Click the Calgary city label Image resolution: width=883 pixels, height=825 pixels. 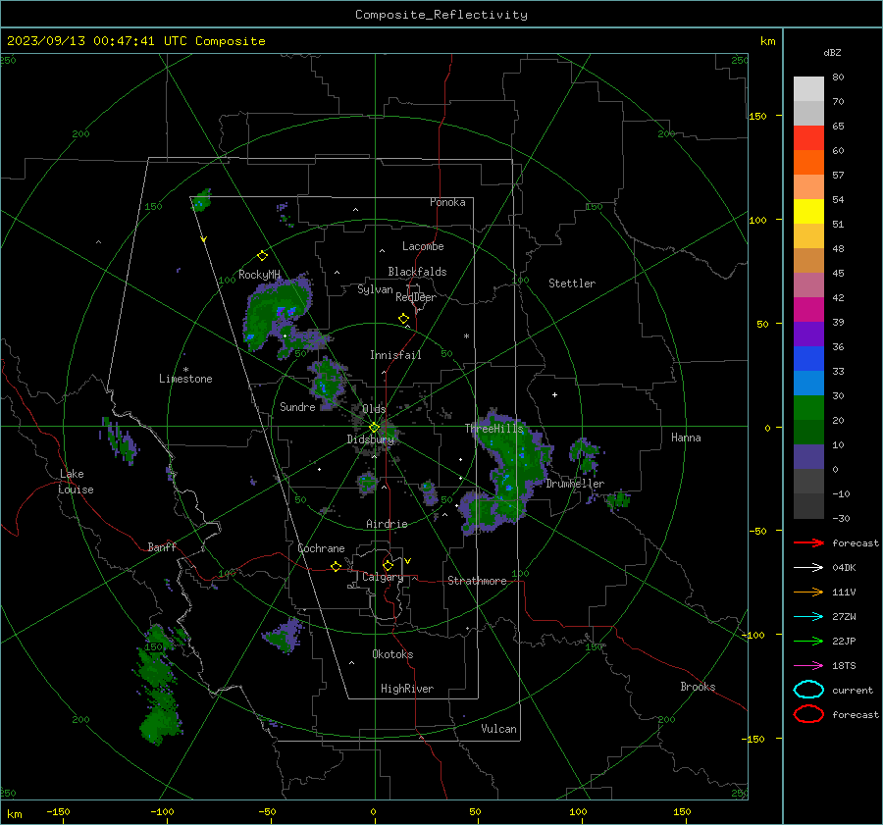tap(383, 577)
